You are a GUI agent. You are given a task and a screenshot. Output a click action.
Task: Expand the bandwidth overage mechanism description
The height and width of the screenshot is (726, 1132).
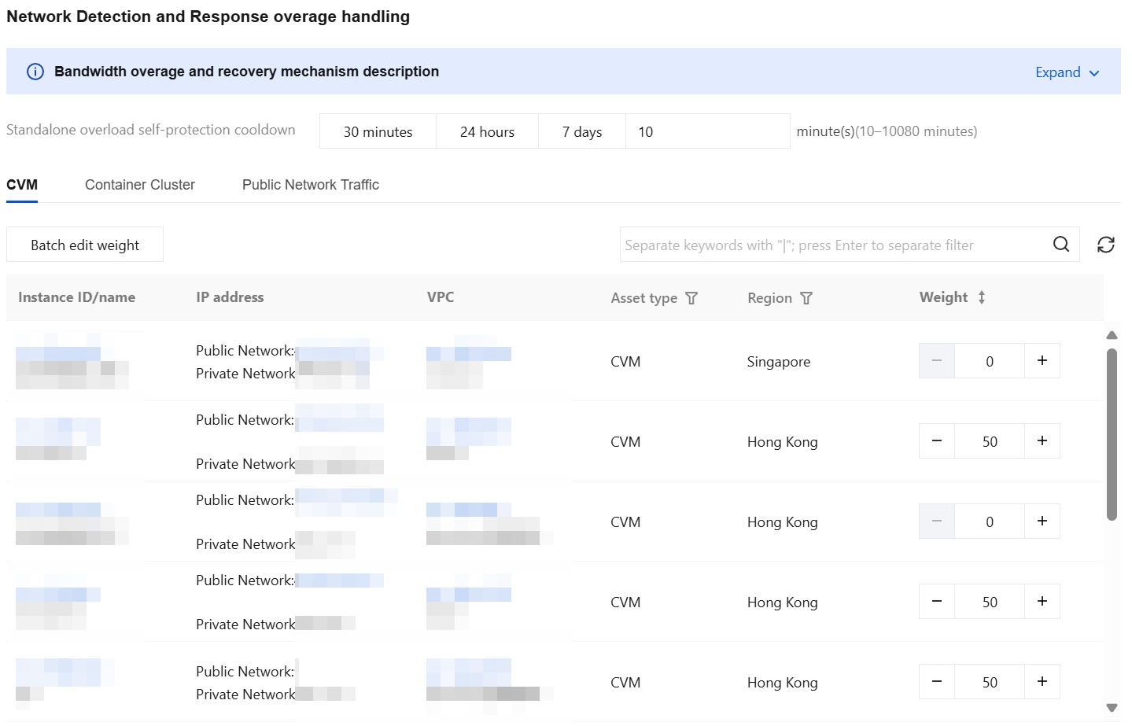(x=1067, y=72)
